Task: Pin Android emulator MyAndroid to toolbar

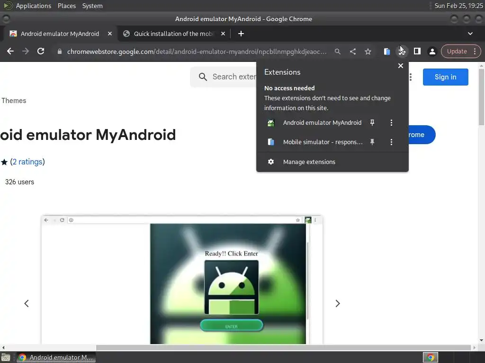Action: click(x=372, y=122)
